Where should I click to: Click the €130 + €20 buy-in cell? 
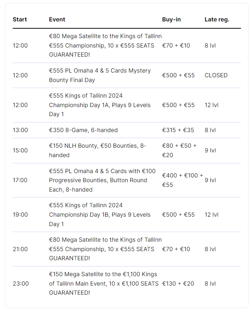pos(178,283)
